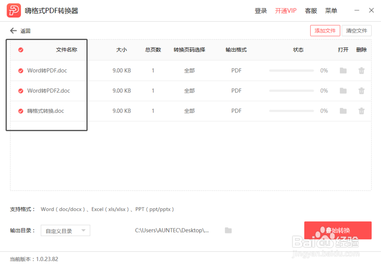
Task: Click the progress bar of 嗨格式转换.doc
Action: point(291,111)
